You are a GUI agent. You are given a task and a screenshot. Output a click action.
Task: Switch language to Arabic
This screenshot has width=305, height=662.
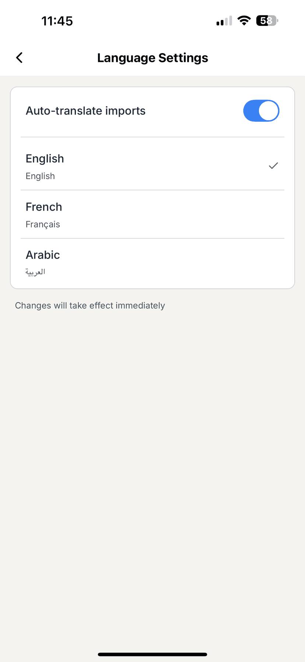pyautogui.click(x=43, y=255)
